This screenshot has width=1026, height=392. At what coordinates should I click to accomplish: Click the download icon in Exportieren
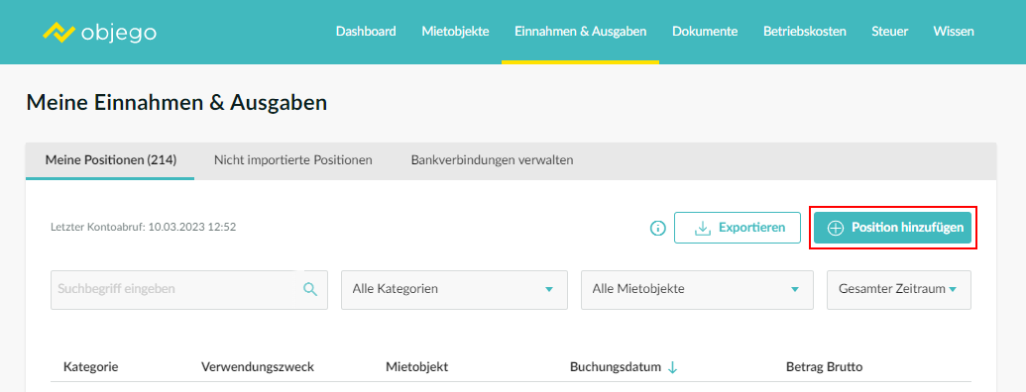pyautogui.click(x=702, y=228)
